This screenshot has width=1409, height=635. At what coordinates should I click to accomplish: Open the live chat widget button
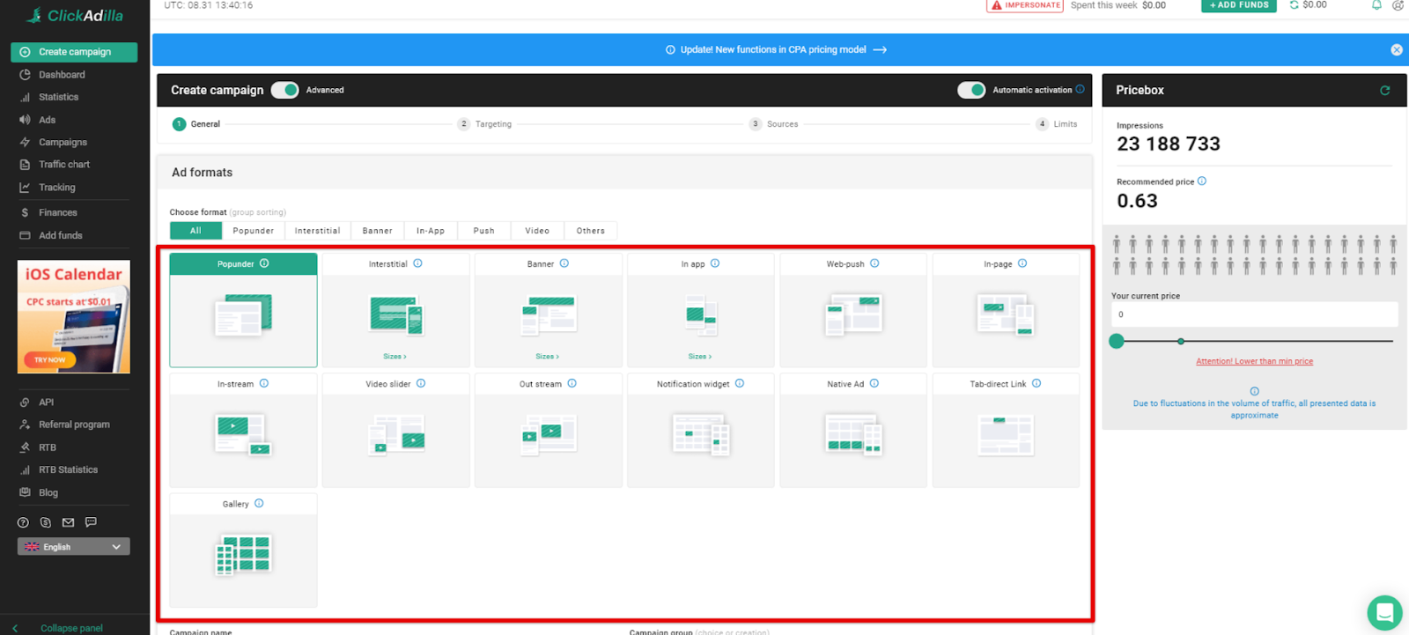(1384, 613)
